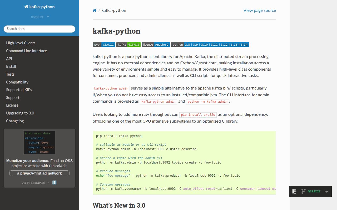Click master label in bottom flyout

(314, 191)
